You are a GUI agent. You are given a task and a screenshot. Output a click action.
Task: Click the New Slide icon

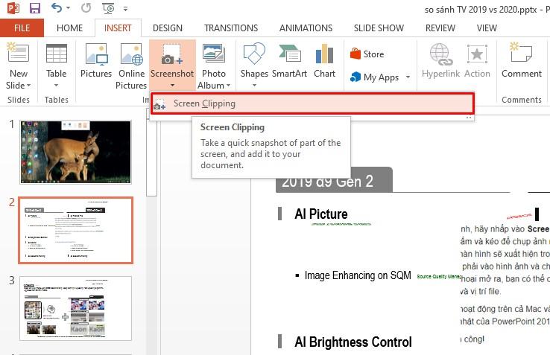tap(18, 53)
